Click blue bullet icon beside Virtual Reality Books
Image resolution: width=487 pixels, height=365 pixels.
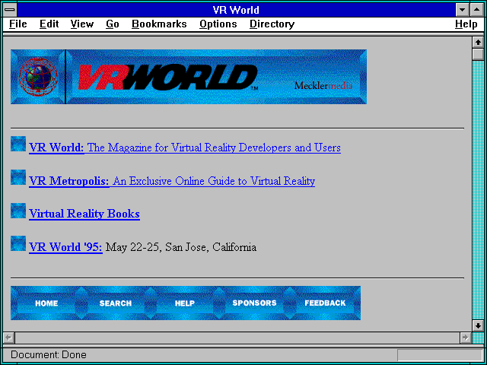coord(18,211)
